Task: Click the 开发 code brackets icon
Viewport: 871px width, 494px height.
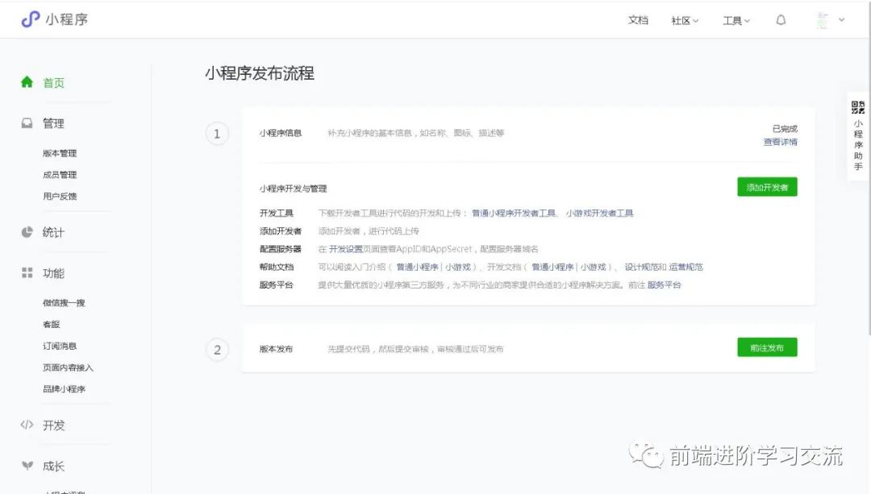Action: click(27, 425)
